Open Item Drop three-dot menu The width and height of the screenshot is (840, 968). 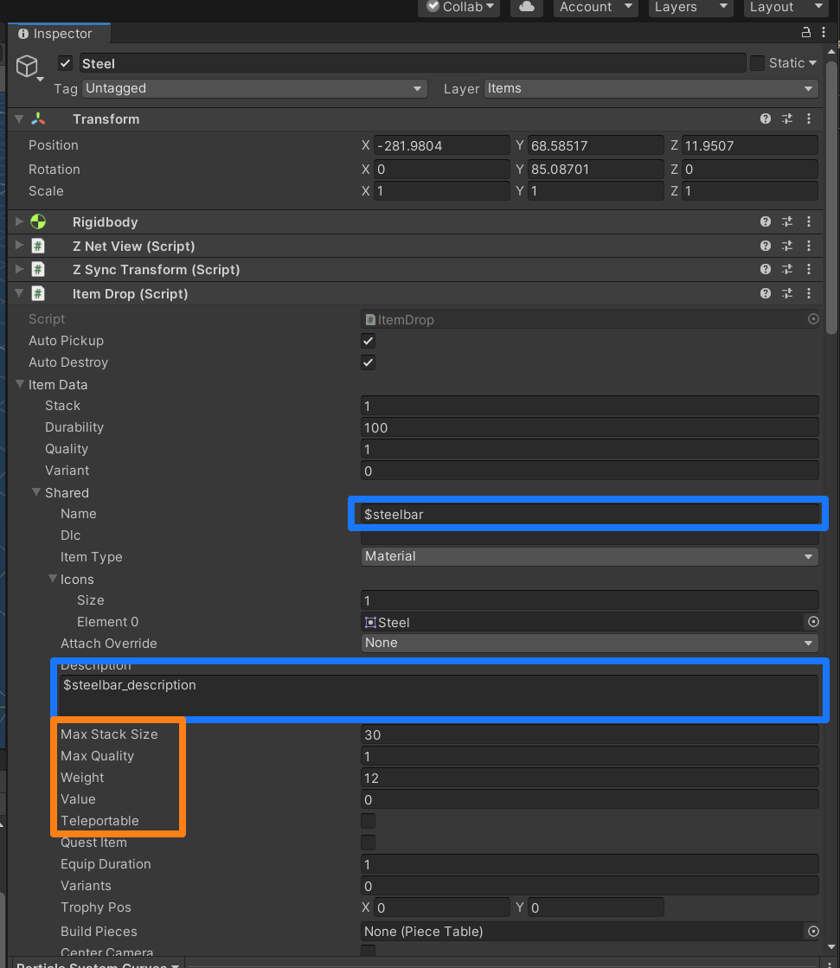(809, 293)
